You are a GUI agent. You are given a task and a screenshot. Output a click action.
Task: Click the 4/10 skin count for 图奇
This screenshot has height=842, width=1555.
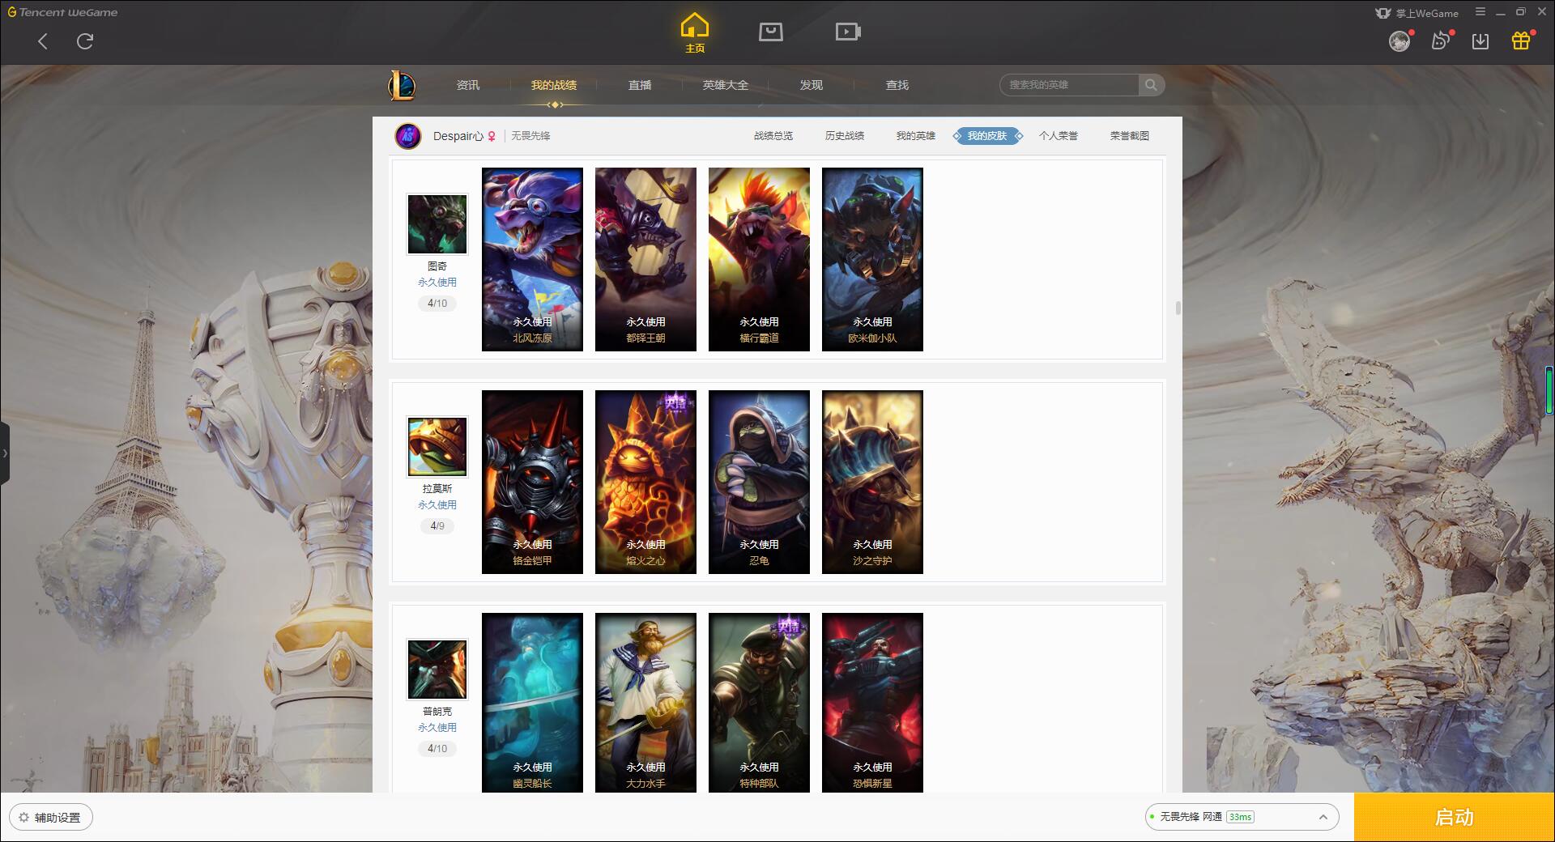(437, 304)
